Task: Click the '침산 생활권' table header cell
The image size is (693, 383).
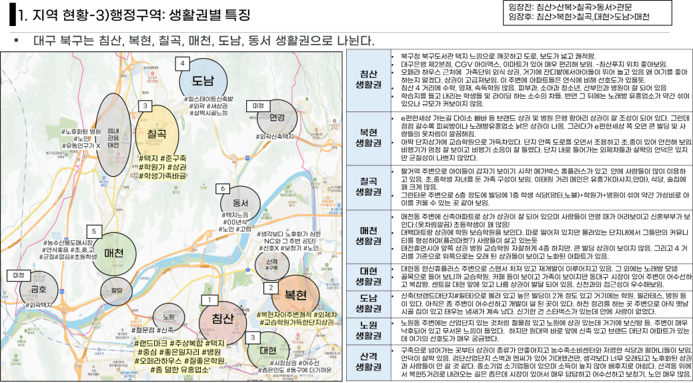Action: click(369, 81)
